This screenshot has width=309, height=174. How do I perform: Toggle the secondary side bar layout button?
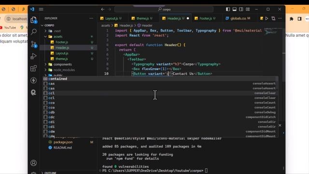tap(241, 9)
